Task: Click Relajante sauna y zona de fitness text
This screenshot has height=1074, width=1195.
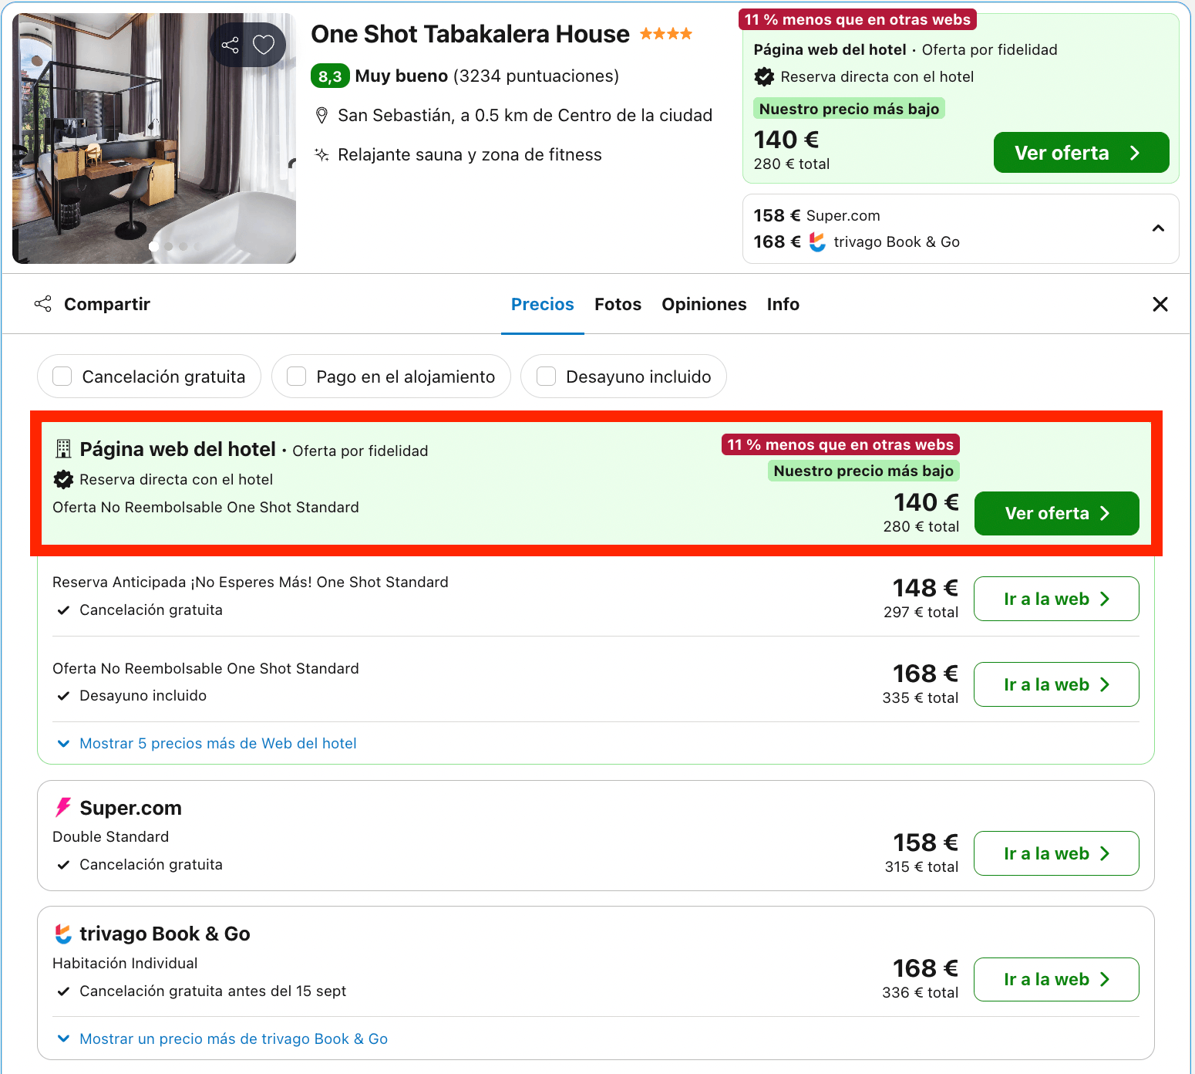Action: (x=470, y=154)
